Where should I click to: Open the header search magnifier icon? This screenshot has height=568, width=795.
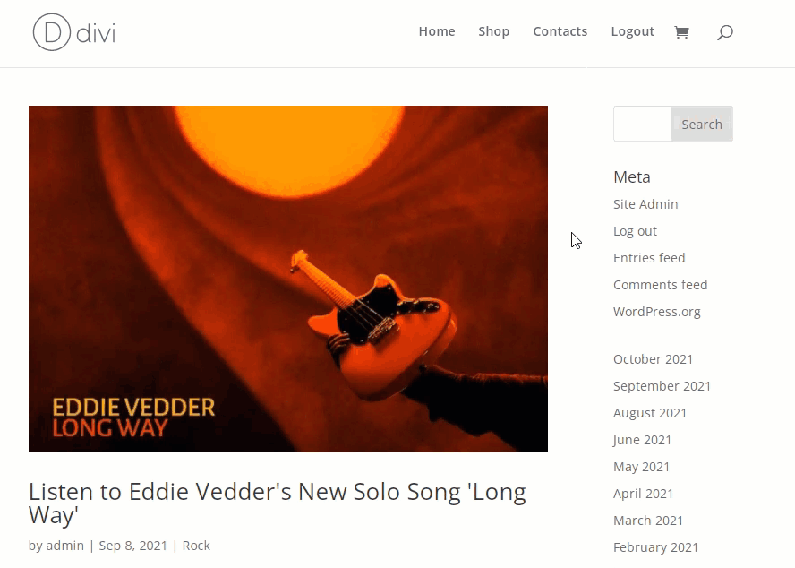click(x=725, y=32)
